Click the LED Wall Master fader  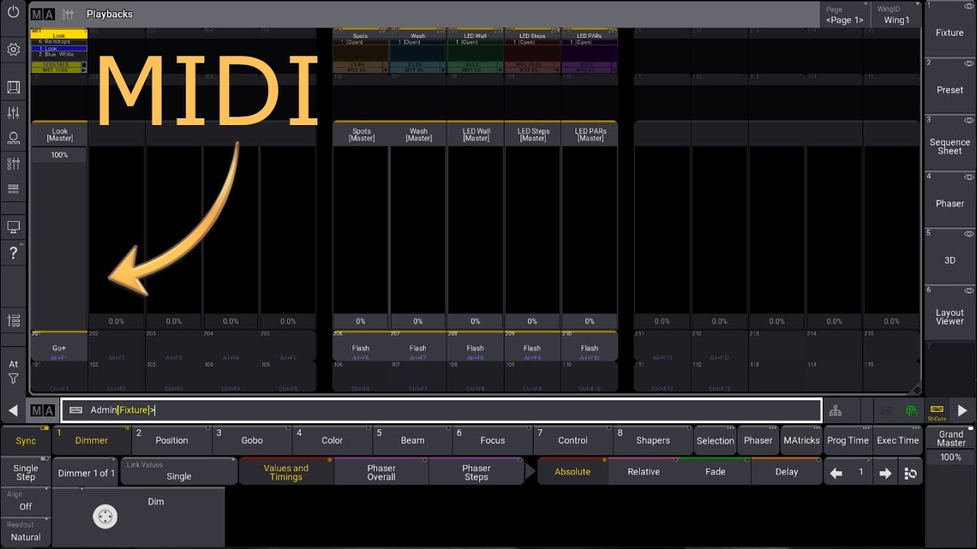[476, 236]
